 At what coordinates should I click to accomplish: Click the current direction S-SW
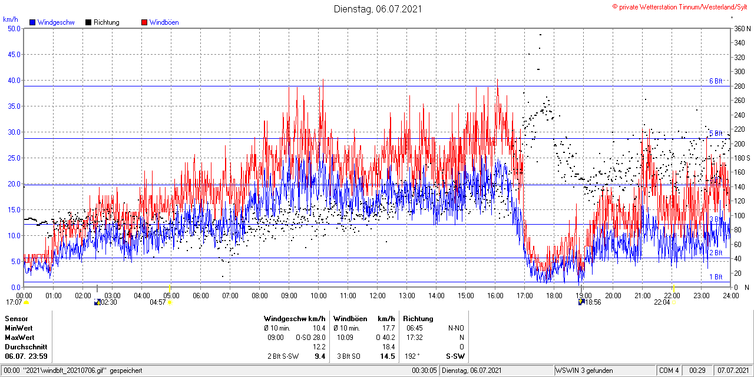click(455, 356)
